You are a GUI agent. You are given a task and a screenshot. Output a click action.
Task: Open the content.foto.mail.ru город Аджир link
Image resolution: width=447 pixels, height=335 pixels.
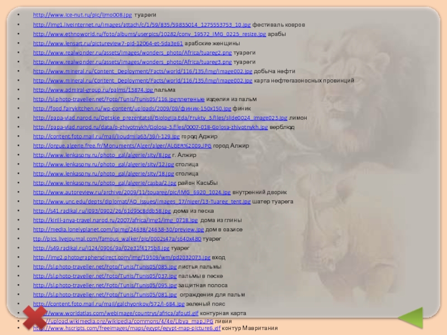point(106,136)
